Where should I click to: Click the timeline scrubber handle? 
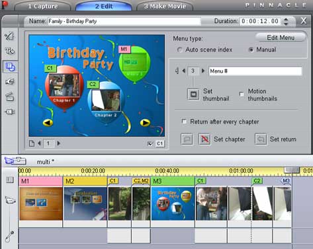tap(292, 170)
